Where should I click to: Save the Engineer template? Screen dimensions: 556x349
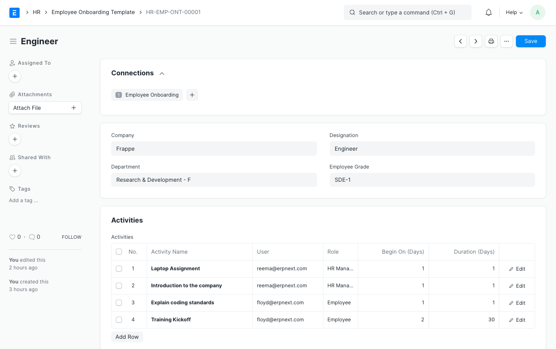(530, 41)
